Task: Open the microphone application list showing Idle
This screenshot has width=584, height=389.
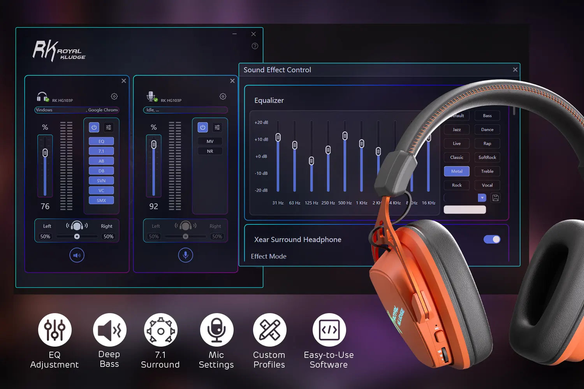Action: 185,110
